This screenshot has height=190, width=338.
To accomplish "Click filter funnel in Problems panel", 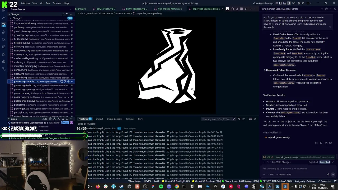I will [234, 119].
